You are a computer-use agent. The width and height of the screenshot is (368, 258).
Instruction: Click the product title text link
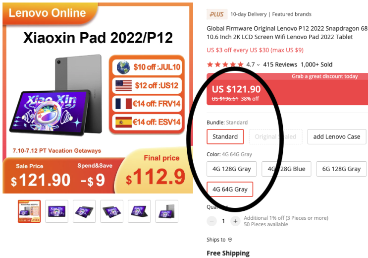coord(287,33)
